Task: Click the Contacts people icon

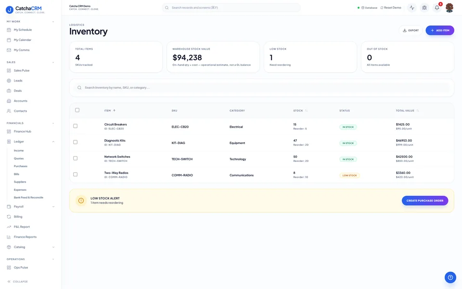Action: pos(9,111)
